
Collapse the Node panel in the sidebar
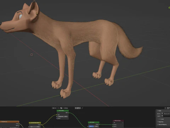click(x=158, y=111)
